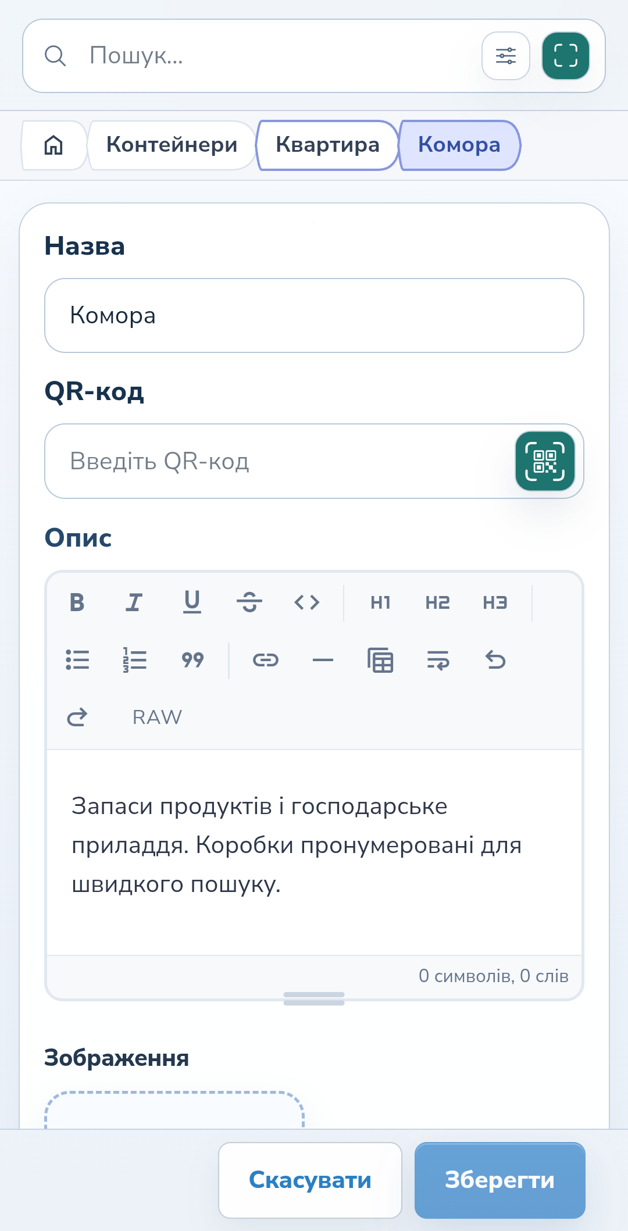Insert a blockquote
628x1231 pixels.
(192, 660)
